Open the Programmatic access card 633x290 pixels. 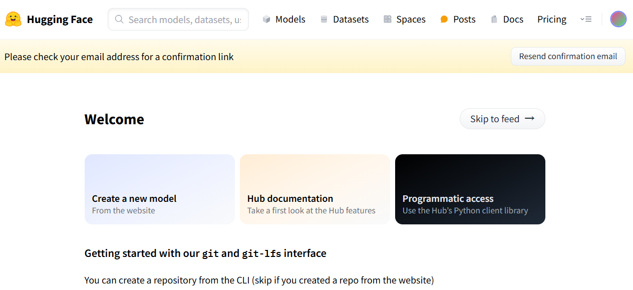click(470, 189)
